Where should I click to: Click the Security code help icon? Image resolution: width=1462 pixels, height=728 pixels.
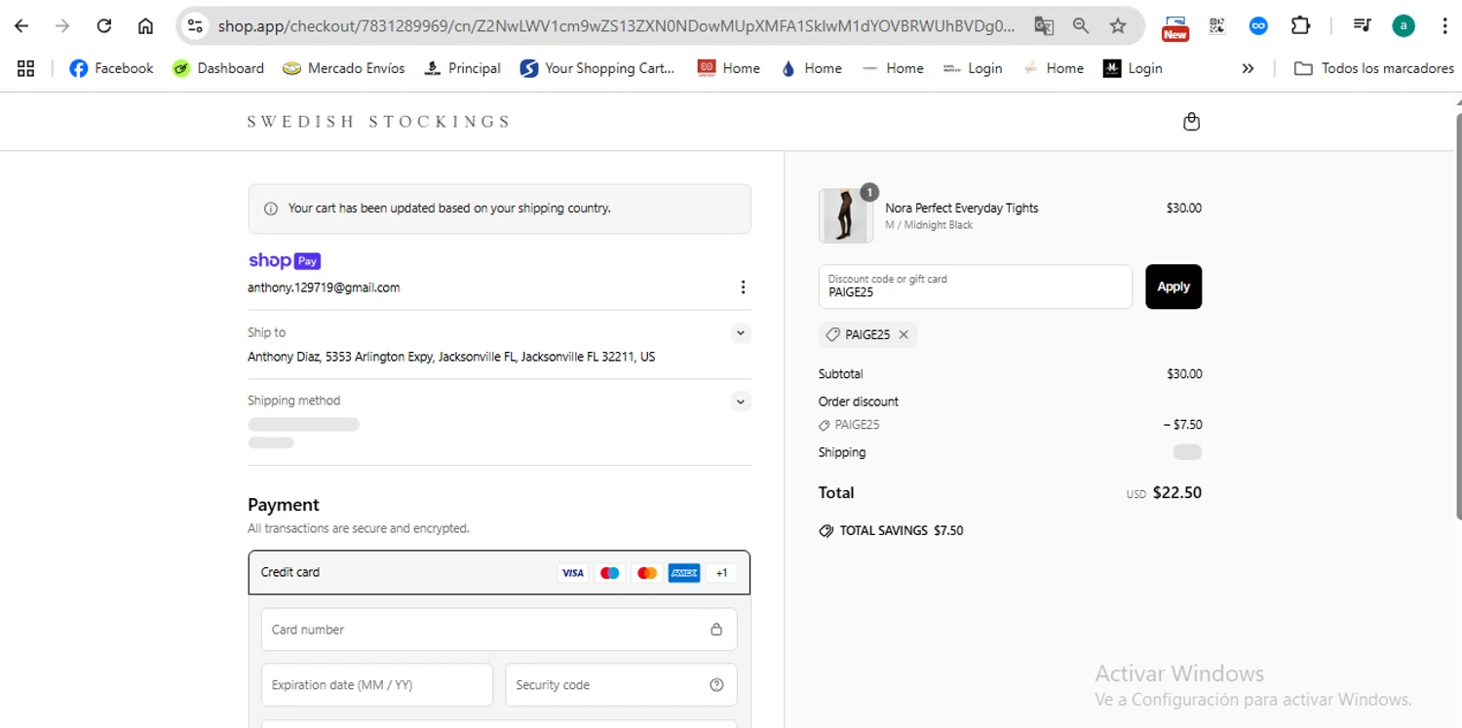click(x=716, y=685)
